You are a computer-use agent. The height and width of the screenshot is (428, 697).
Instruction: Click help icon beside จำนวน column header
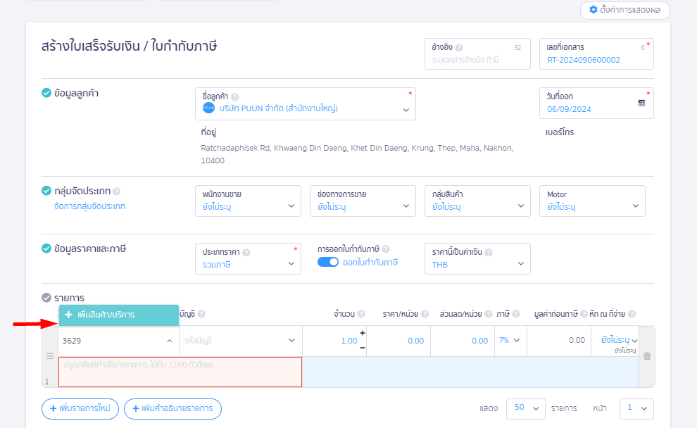361,314
